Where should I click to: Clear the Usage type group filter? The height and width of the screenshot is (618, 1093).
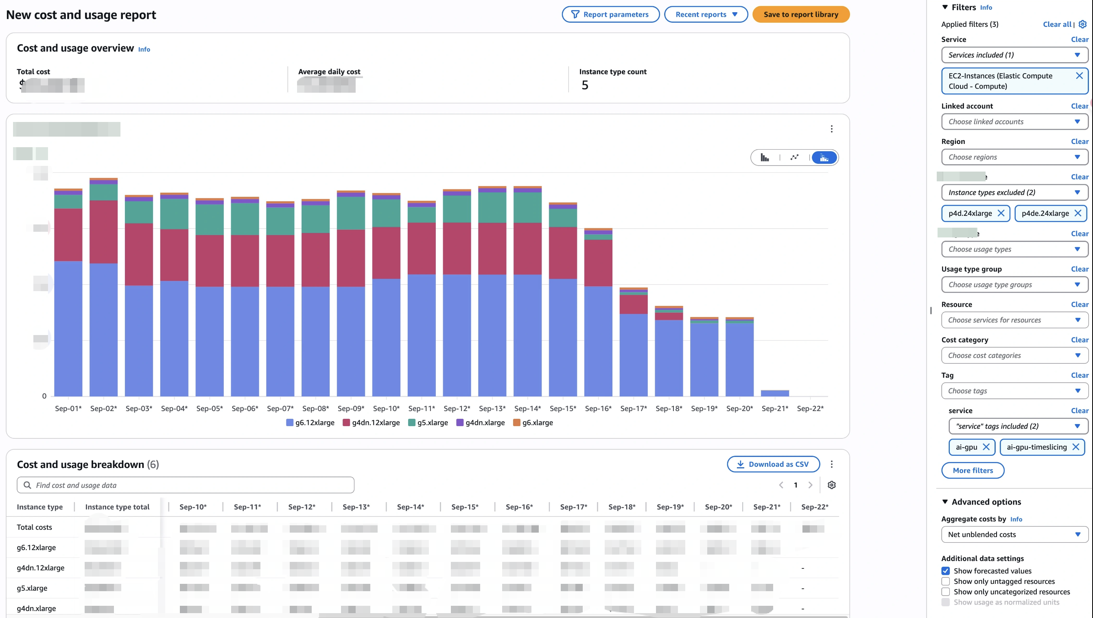click(x=1080, y=270)
